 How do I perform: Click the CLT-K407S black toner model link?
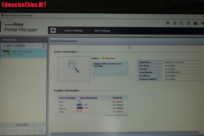pos(118,102)
